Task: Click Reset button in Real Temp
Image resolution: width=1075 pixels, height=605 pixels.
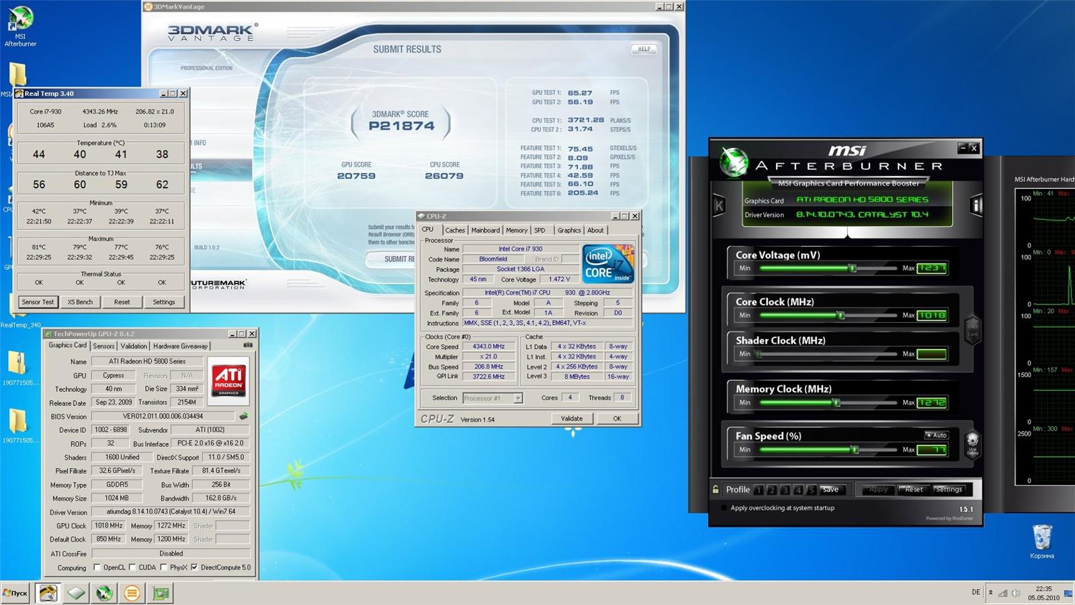Action: (x=122, y=302)
